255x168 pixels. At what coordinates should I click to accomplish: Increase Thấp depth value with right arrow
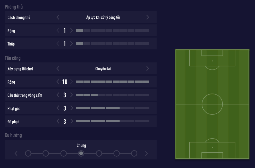click(72, 44)
